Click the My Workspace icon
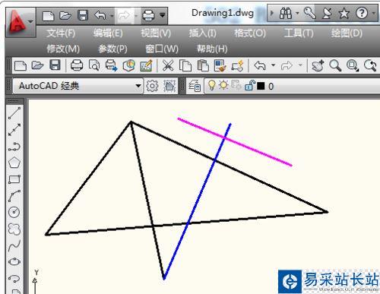The width and height of the screenshot is (380, 294). pos(169,86)
